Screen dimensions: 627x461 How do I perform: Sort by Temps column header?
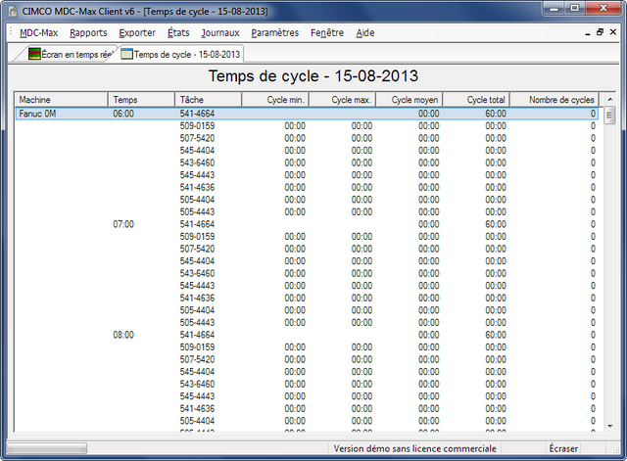tap(141, 100)
